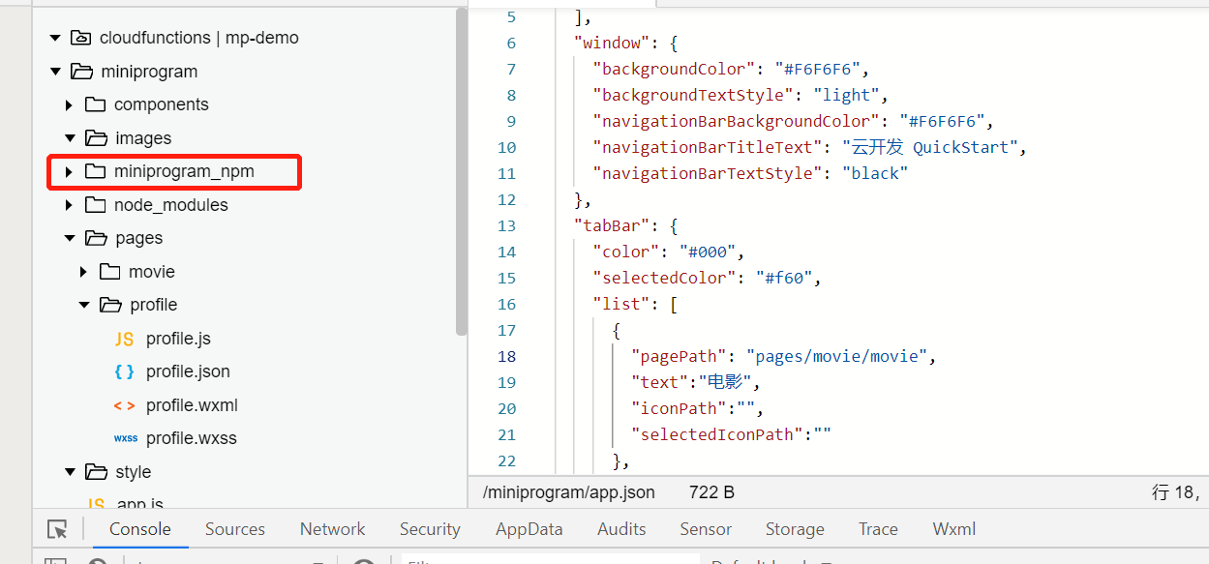Click the pagePath line in the editor
The image size is (1209, 564).
pos(782,356)
